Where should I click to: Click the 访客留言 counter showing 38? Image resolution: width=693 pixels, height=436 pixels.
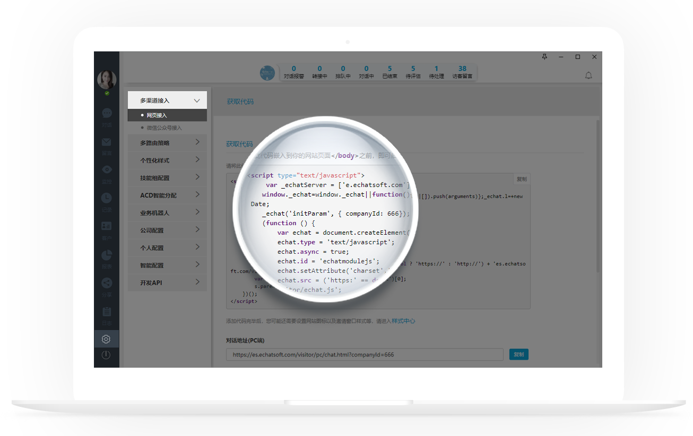[462, 72]
